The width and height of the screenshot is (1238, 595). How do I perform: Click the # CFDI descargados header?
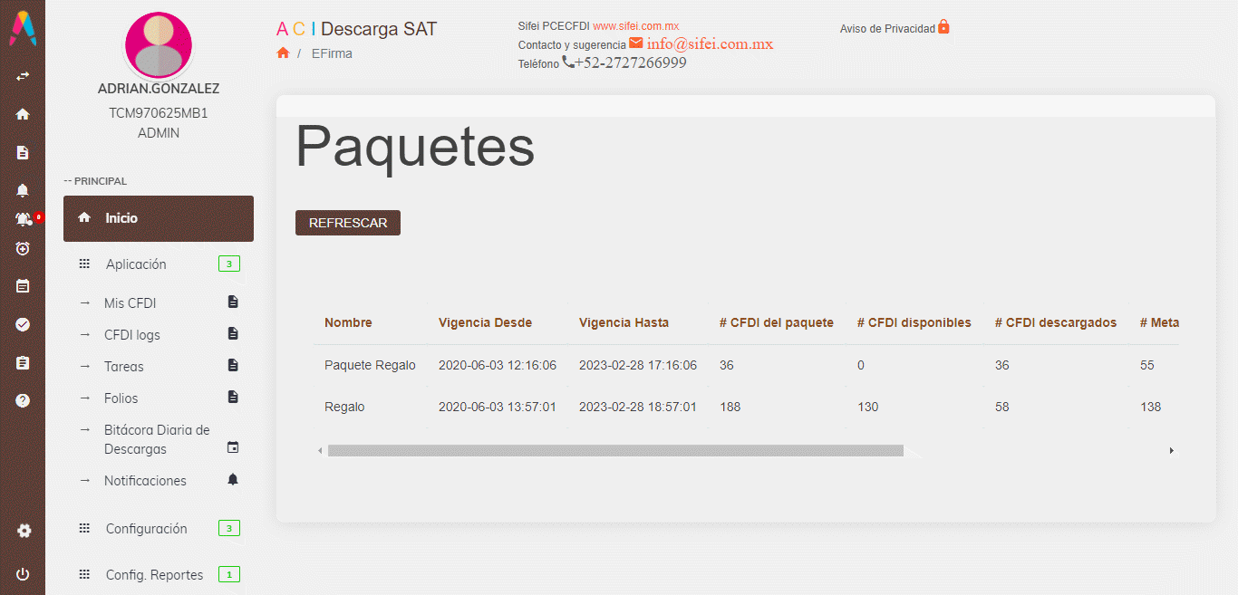pyautogui.click(x=1056, y=322)
